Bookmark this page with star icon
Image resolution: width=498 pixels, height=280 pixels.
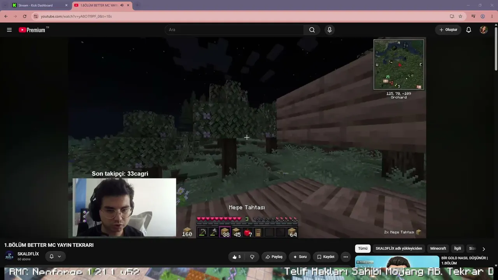tap(460, 16)
